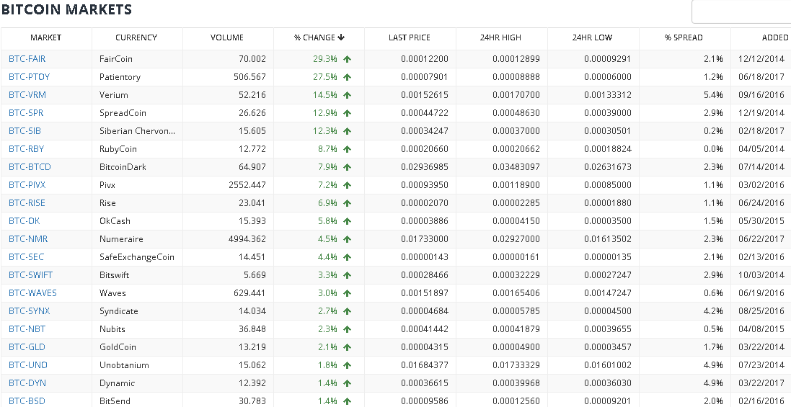The image size is (791, 407).
Task: Select the SafeExchangeCoin currency cell
Action: click(x=137, y=257)
